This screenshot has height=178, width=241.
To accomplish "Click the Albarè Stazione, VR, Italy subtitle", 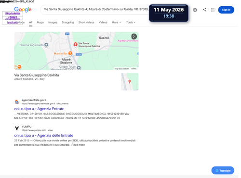I will (x=29, y=79).
